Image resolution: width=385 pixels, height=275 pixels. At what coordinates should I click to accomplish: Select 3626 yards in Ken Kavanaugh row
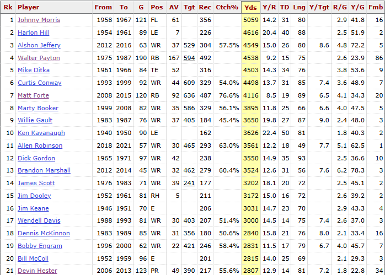click(251, 133)
